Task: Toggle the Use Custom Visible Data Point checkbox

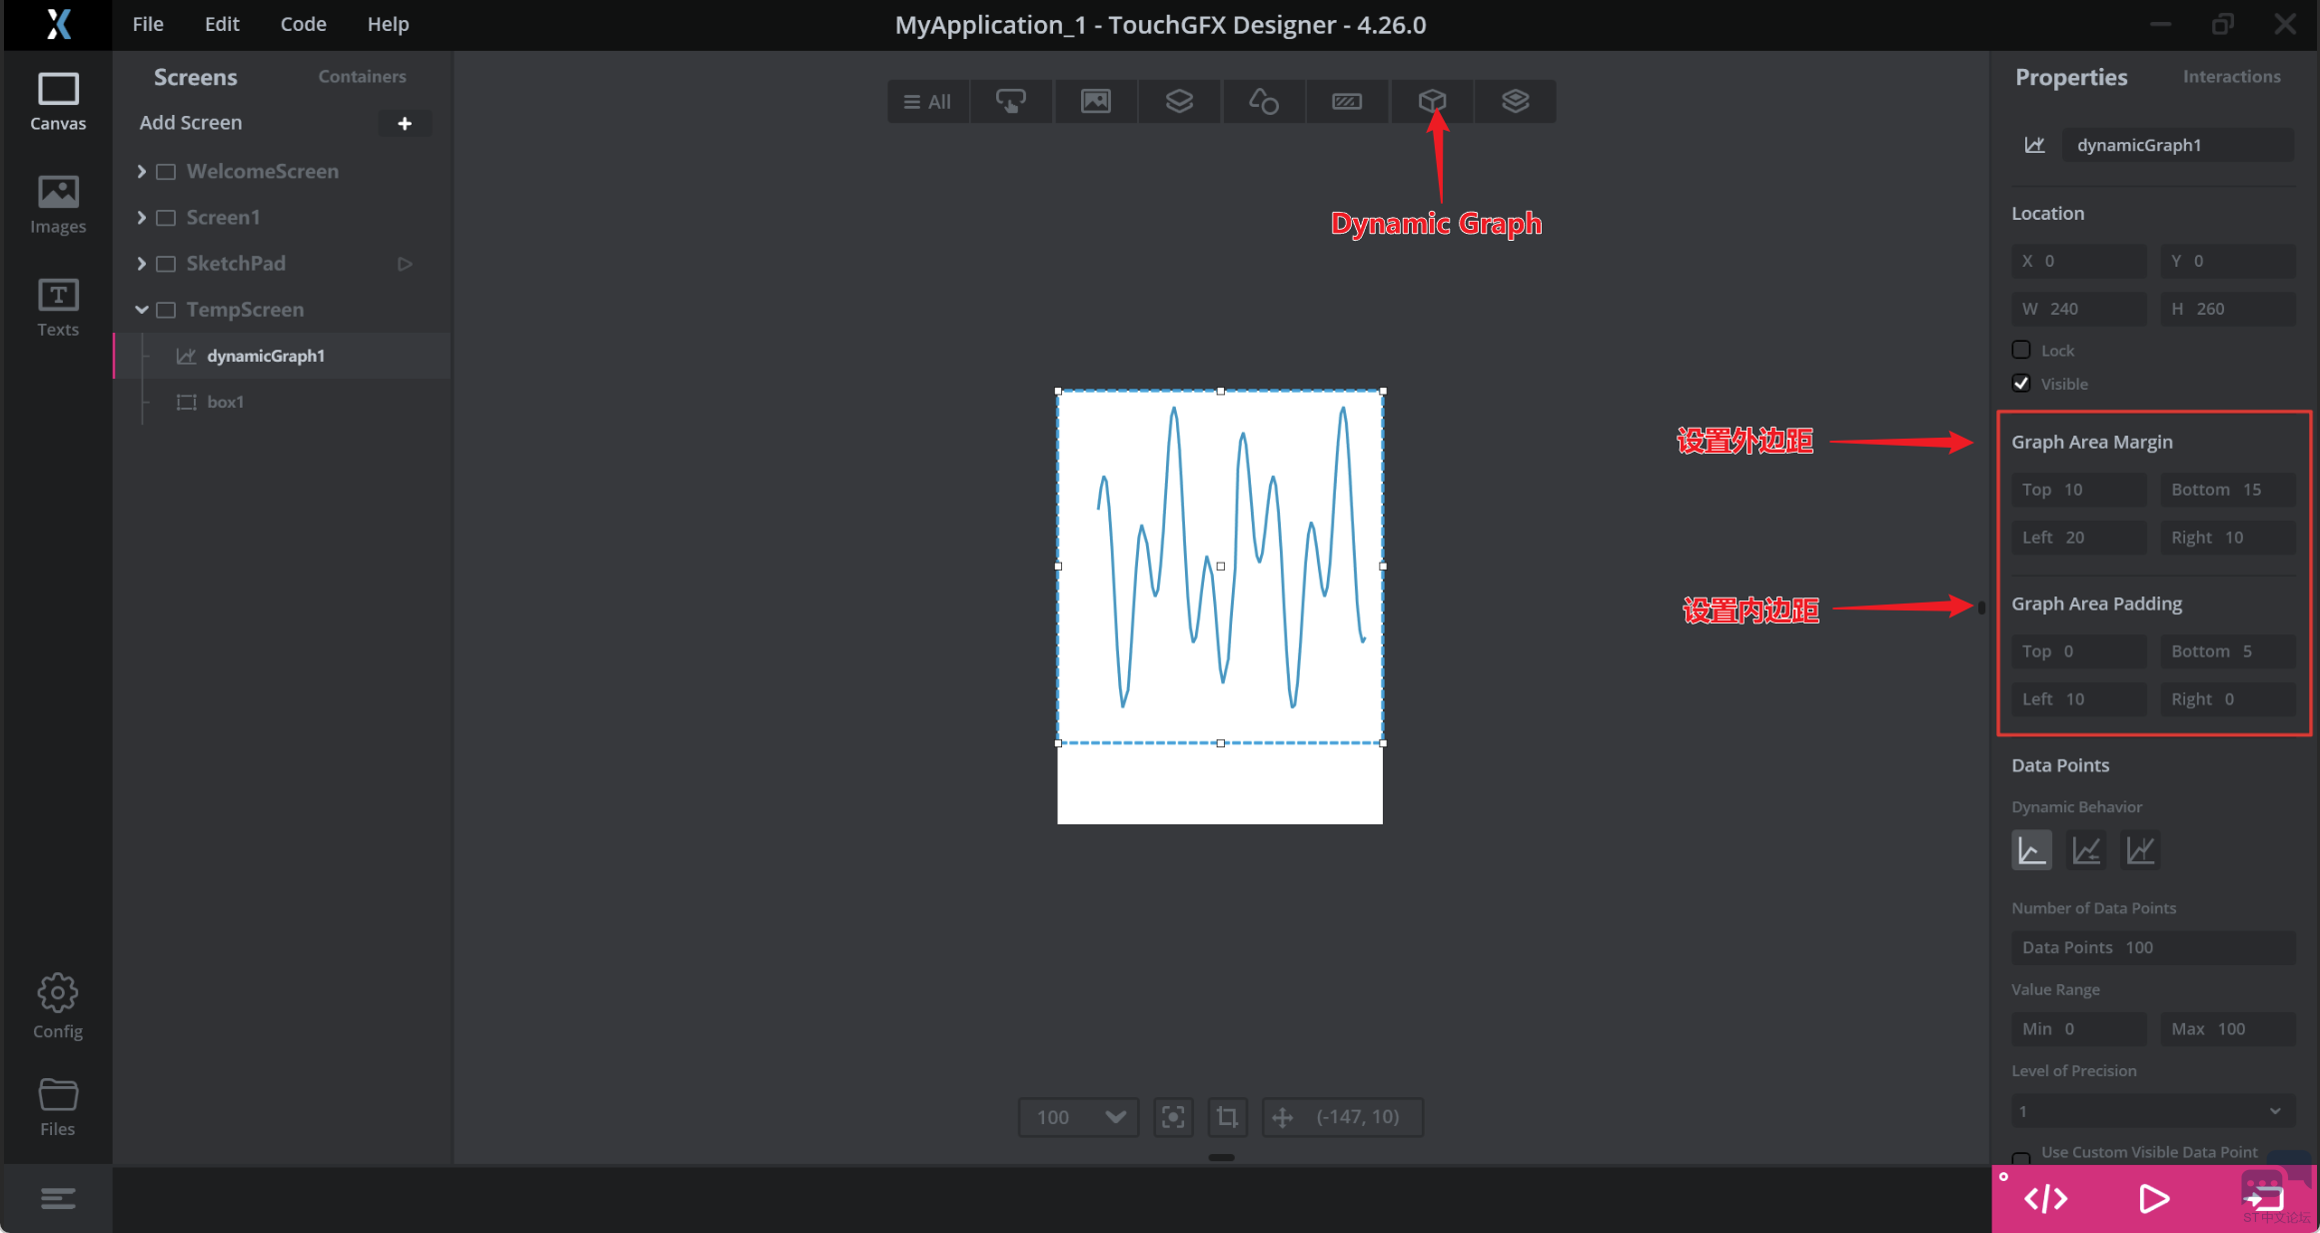Action: (2021, 1157)
